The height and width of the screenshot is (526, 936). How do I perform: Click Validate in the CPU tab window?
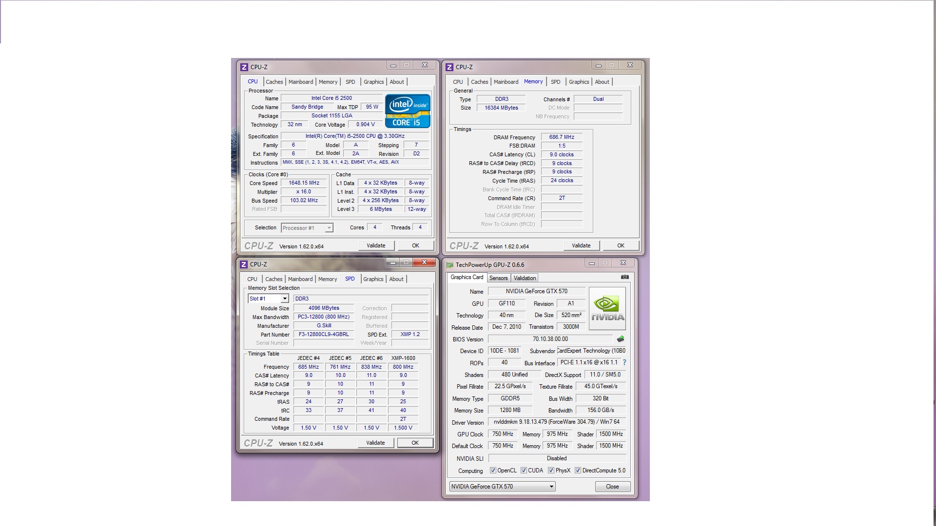[x=376, y=245]
